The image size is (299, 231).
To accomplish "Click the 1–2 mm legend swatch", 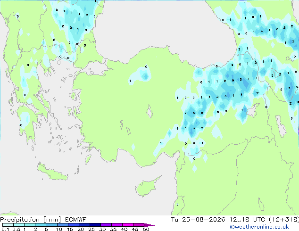I will [30, 225].
